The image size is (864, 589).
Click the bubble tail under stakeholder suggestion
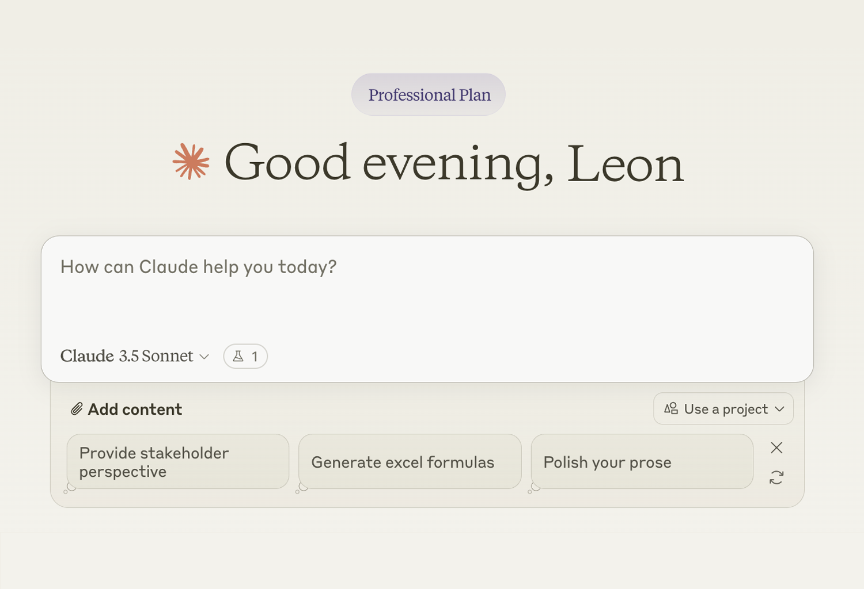(70, 488)
